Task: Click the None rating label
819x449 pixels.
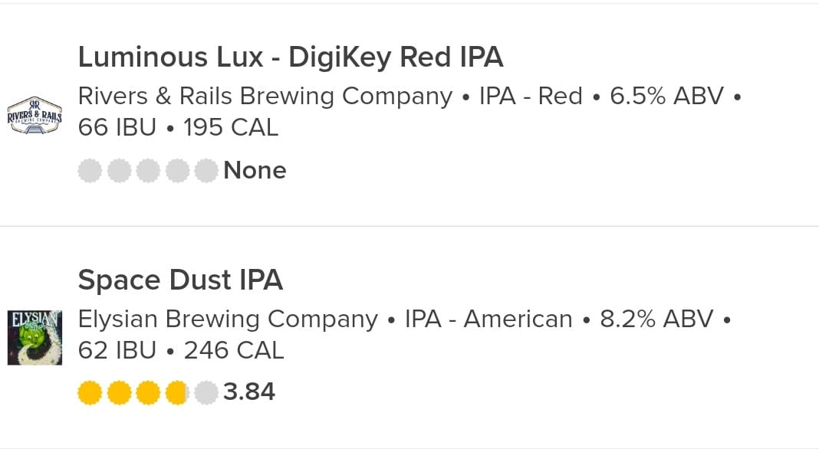Action: pyautogui.click(x=255, y=170)
